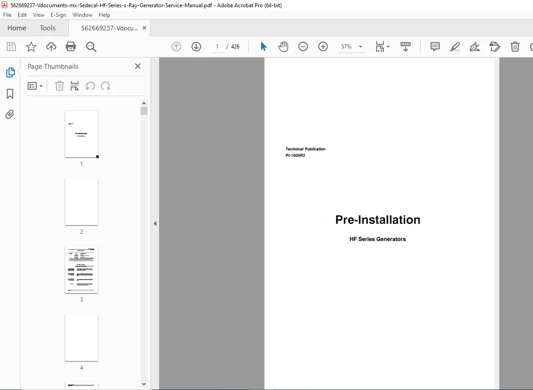Image resolution: width=533 pixels, height=390 pixels.
Task: Click the upload to cloud icon
Action: [51, 47]
